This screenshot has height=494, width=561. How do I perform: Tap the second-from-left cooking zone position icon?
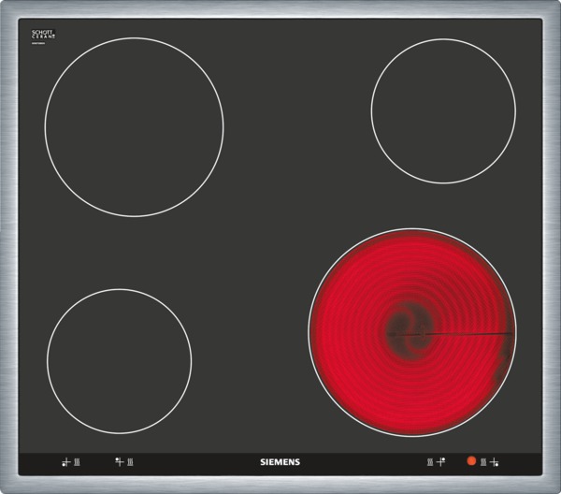[x=119, y=461]
